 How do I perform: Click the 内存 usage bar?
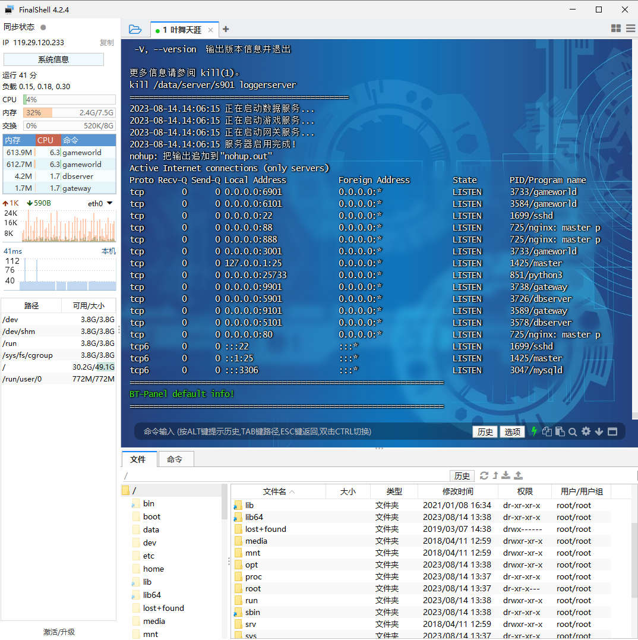click(x=70, y=113)
